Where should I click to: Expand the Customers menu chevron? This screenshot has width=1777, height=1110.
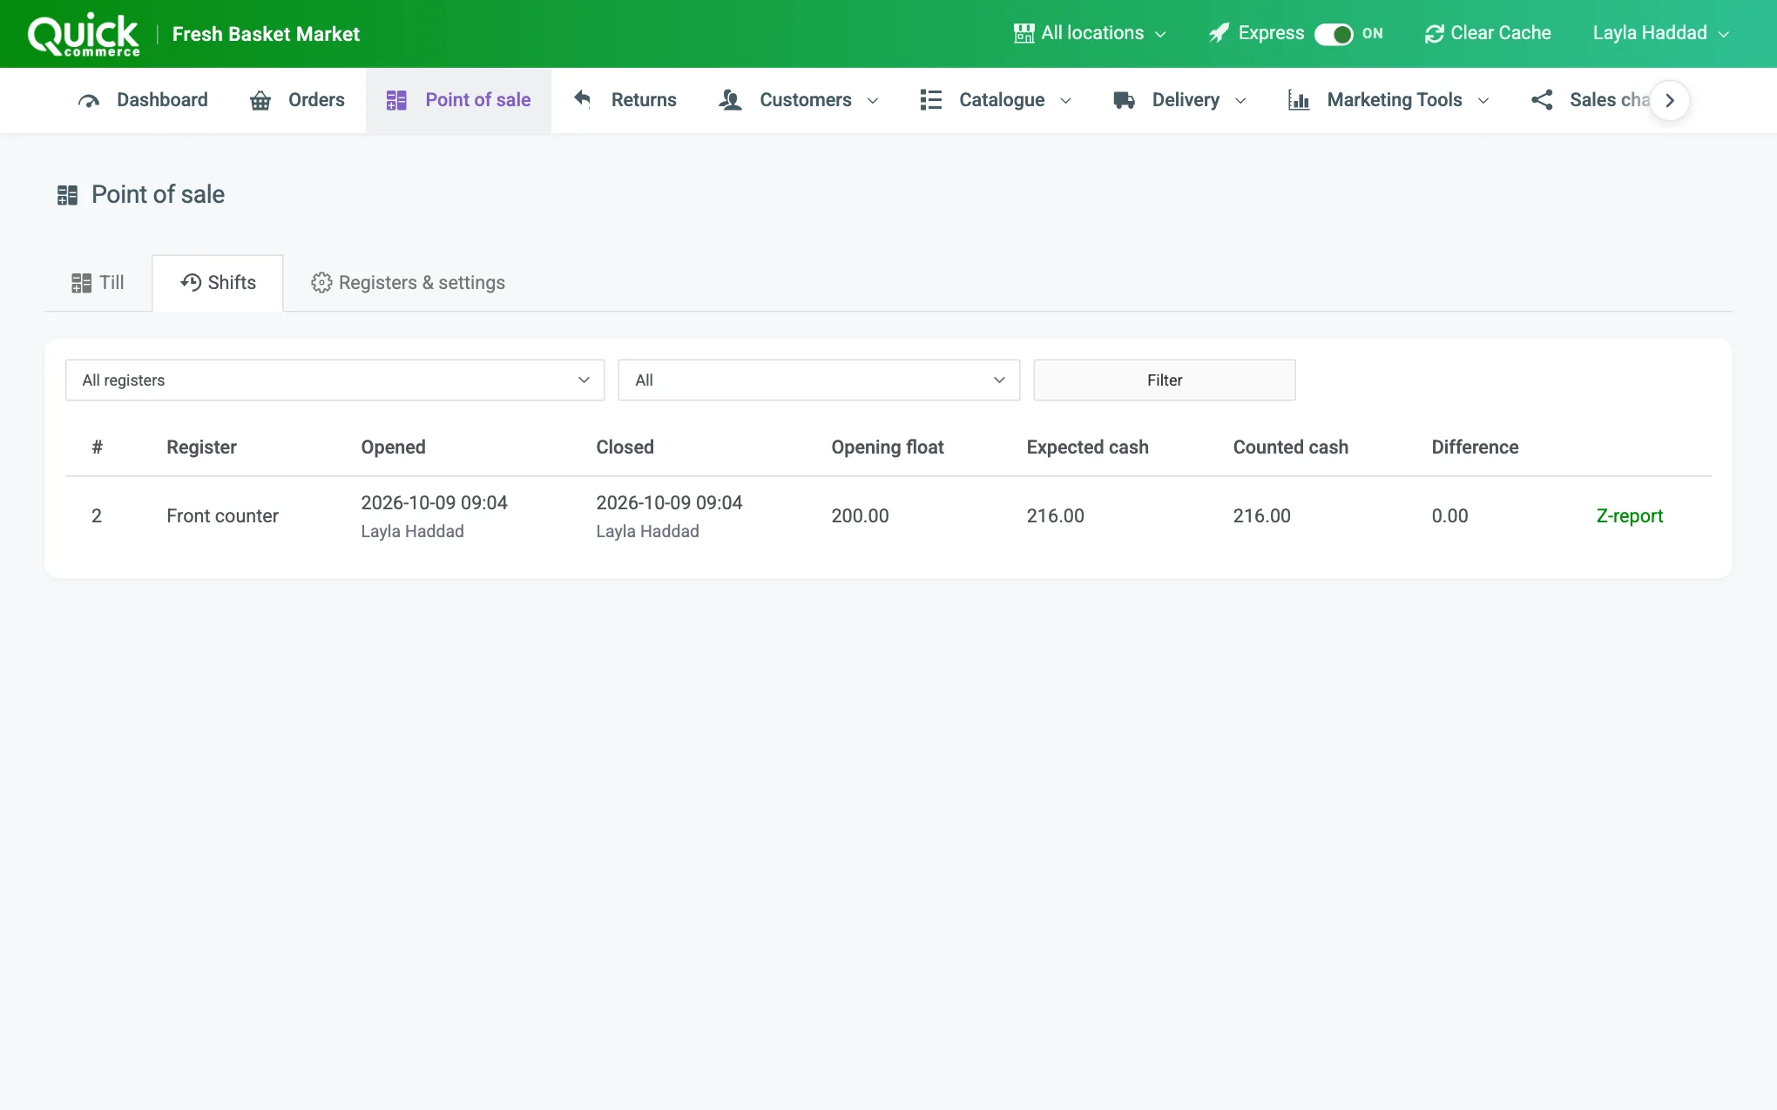coord(873,101)
